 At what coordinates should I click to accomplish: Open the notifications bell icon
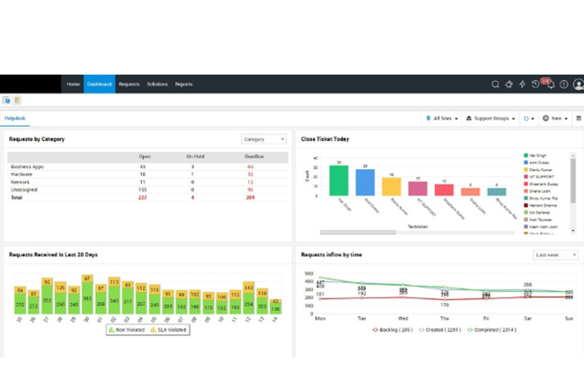pos(550,84)
